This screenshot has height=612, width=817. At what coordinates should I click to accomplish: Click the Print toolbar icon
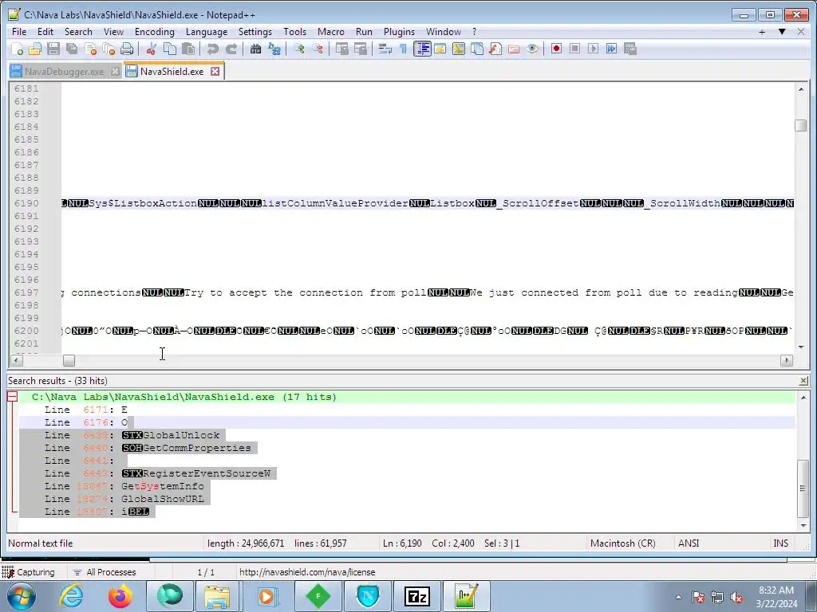pyautogui.click(x=127, y=49)
